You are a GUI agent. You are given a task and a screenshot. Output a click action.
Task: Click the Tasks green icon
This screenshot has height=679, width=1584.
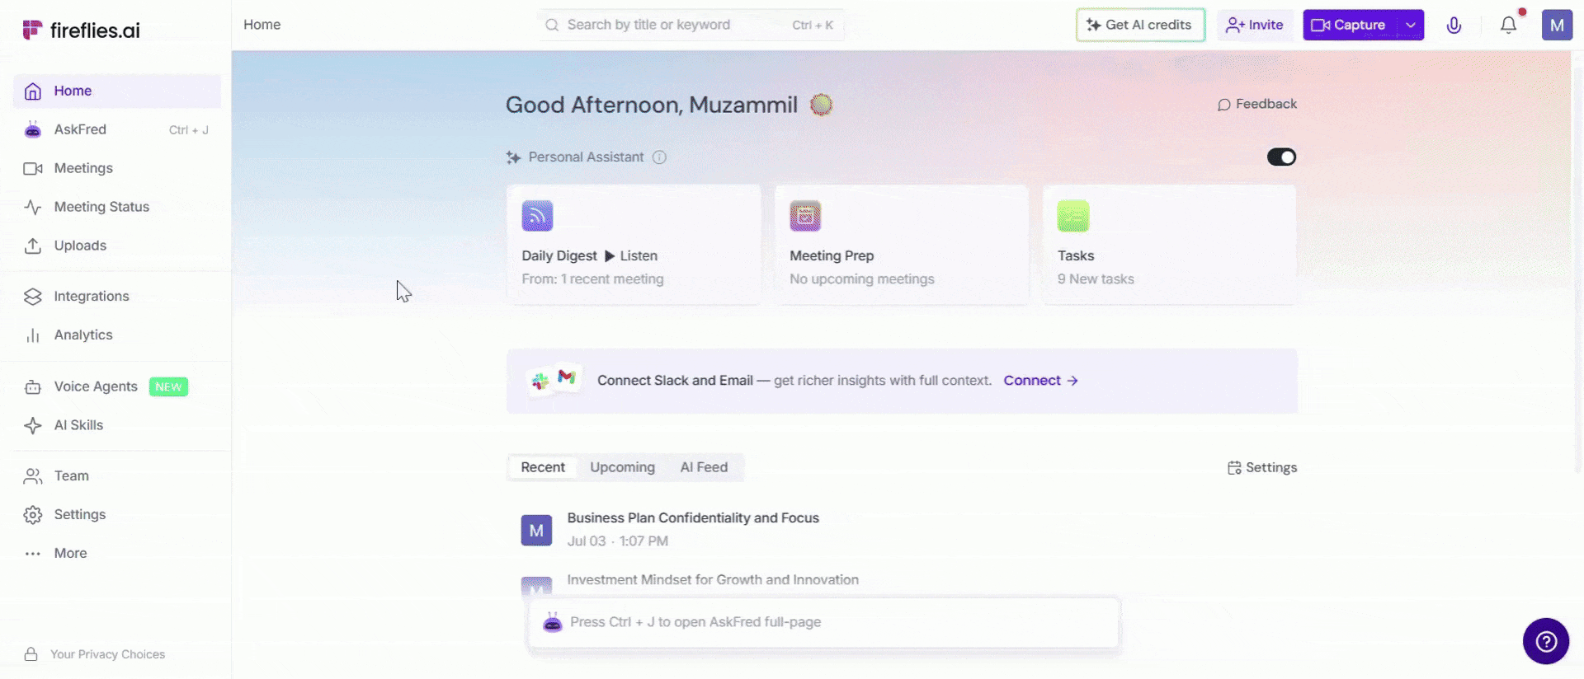pos(1073,216)
